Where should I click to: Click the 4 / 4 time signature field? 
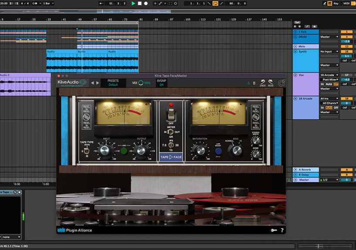click(x=25, y=3)
